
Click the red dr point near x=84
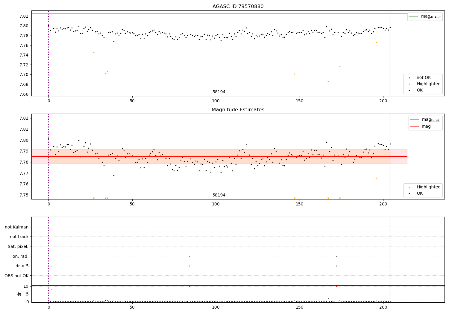point(189,286)
